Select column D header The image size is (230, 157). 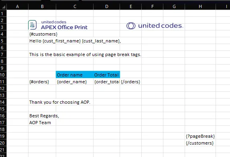click(x=107, y=6)
